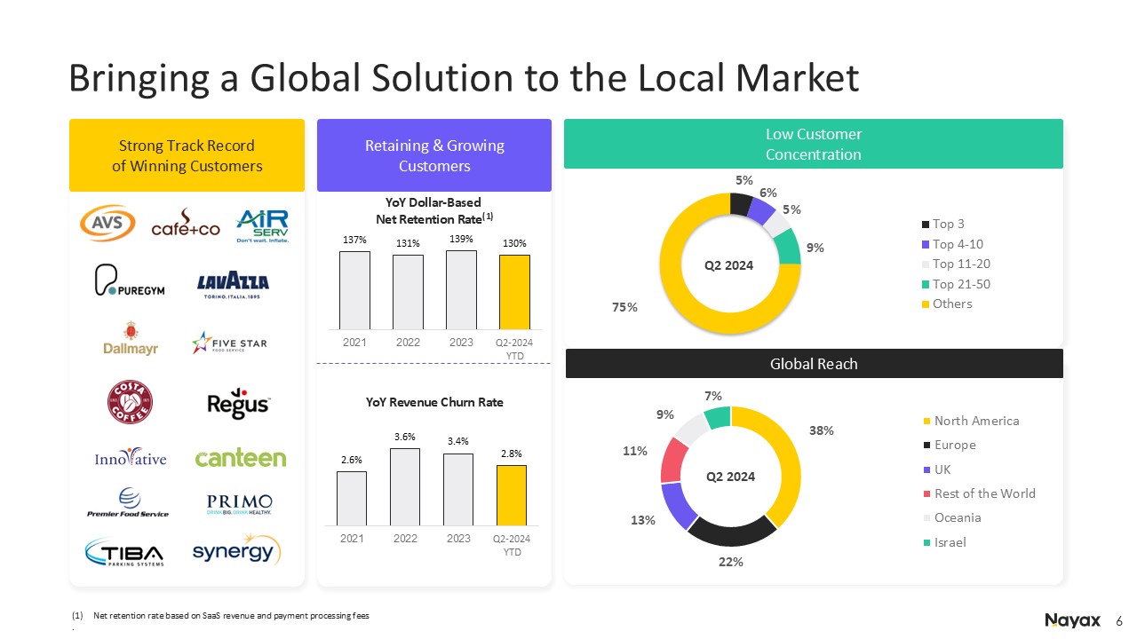
Task: Click the Innovative logo
Action: pos(130,458)
